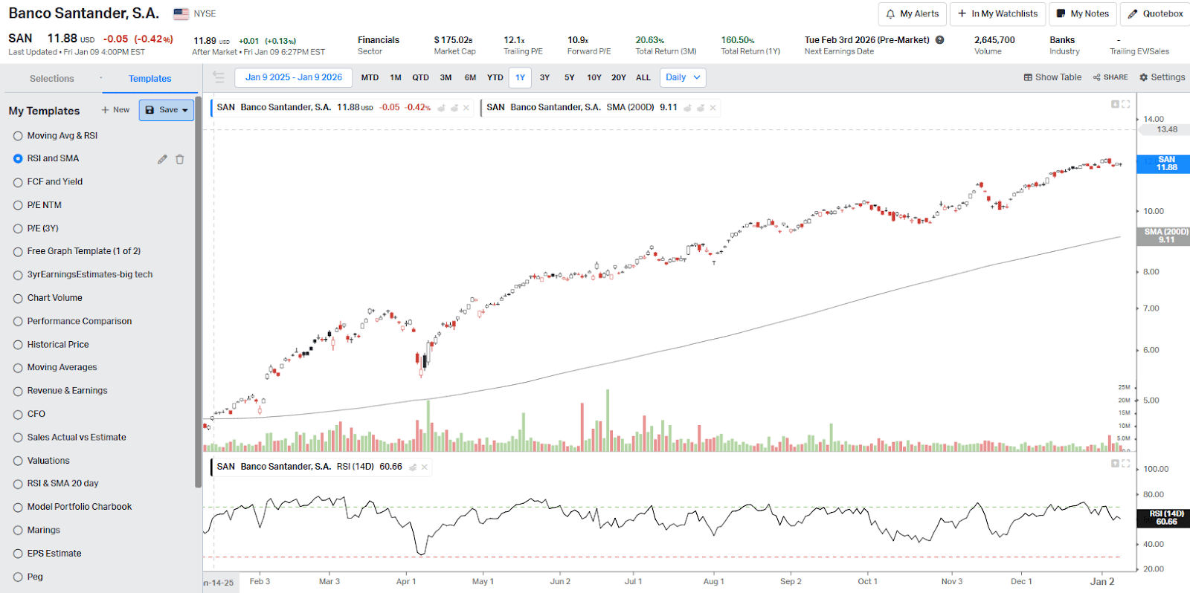Remove the SMA (200D) series with its X
1190x593 pixels.
point(713,108)
